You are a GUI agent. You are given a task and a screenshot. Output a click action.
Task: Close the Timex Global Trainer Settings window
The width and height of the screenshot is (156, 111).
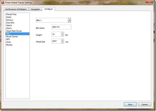pyautogui.click(x=150, y=2)
